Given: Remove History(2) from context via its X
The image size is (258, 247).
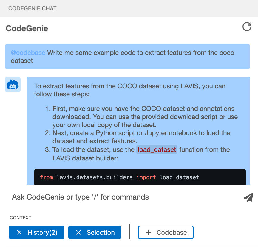Looking at the screenshot, I should coord(19,232).
